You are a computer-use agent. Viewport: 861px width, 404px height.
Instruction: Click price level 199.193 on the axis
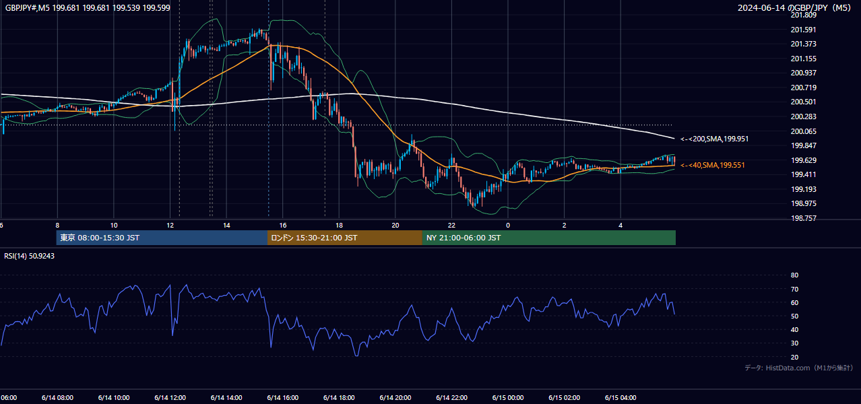[x=803, y=189]
